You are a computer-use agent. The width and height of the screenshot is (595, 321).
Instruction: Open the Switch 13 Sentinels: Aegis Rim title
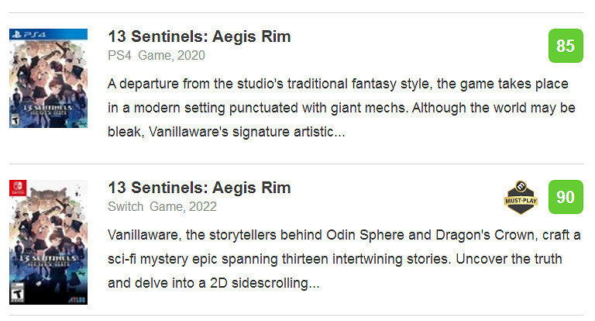(x=199, y=188)
